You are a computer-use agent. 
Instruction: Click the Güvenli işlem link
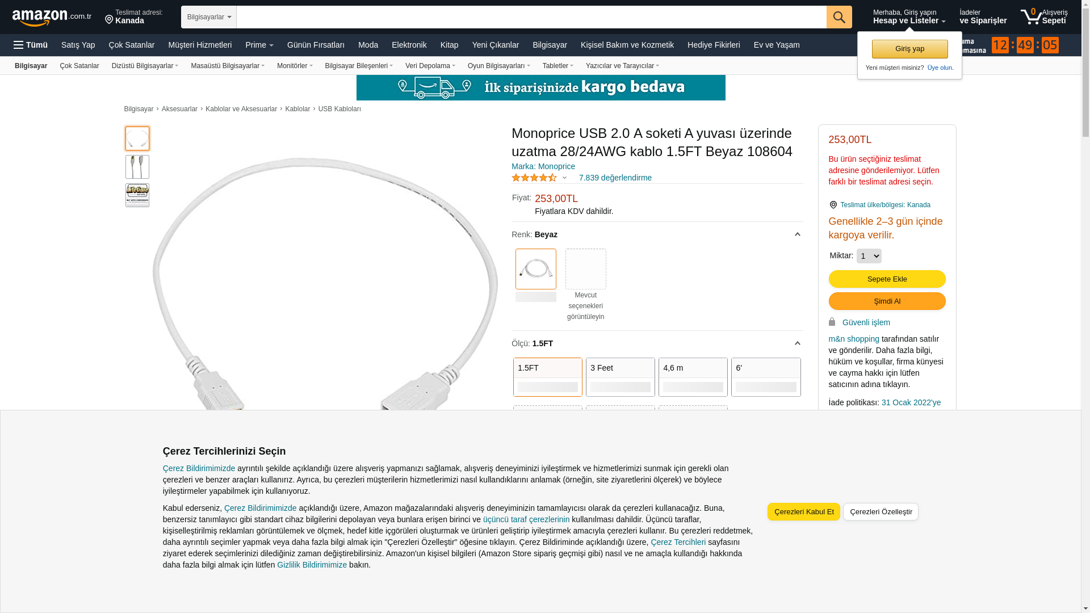click(x=866, y=322)
